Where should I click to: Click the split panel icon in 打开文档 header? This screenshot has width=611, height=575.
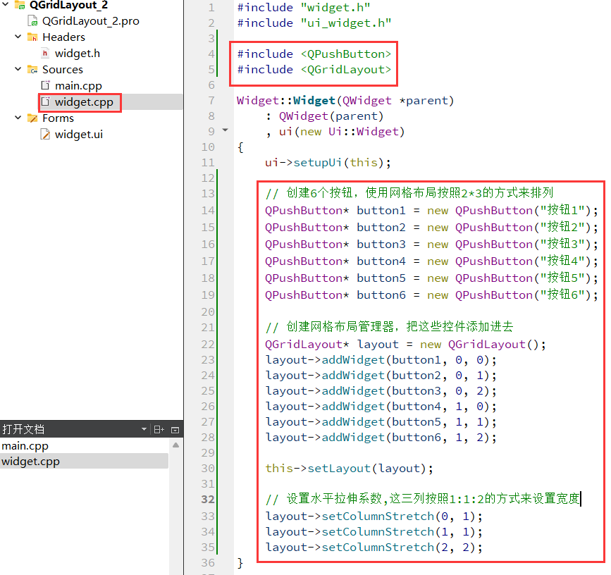pyautogui.click(x=159, y=429)
